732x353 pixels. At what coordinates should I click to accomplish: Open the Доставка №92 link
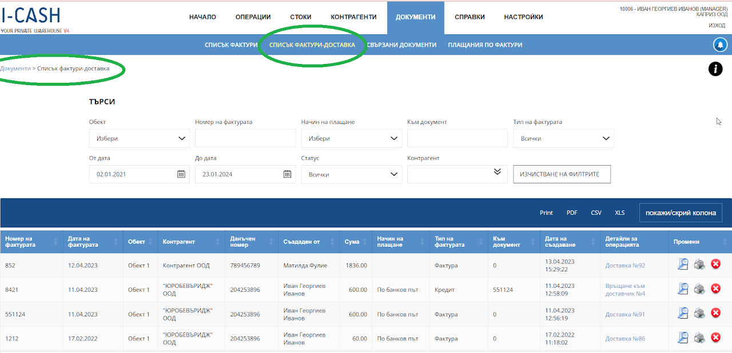coord(625,265)
